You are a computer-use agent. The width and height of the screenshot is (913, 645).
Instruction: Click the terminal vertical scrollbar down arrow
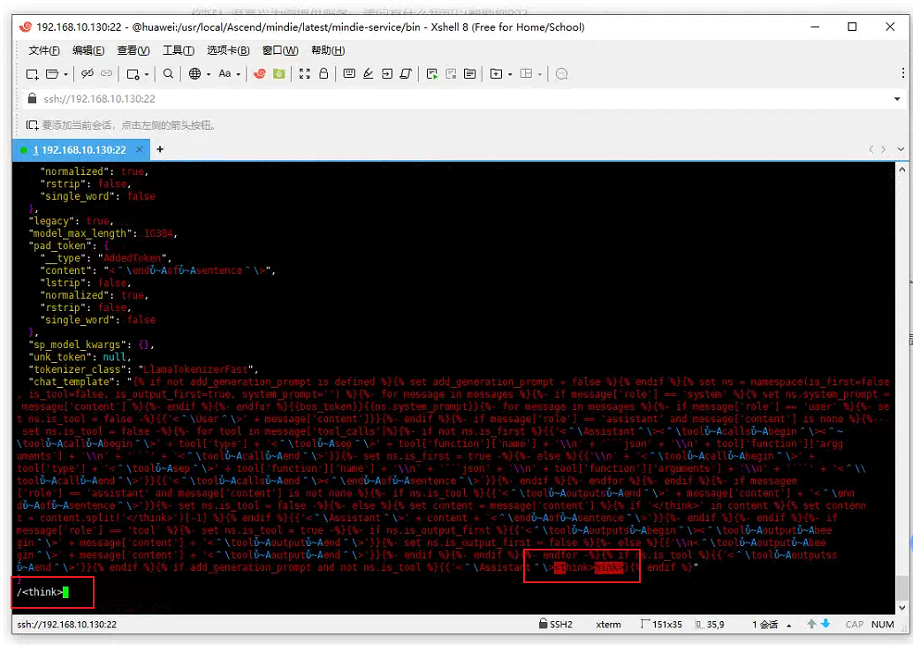click(x=901, y=608)
